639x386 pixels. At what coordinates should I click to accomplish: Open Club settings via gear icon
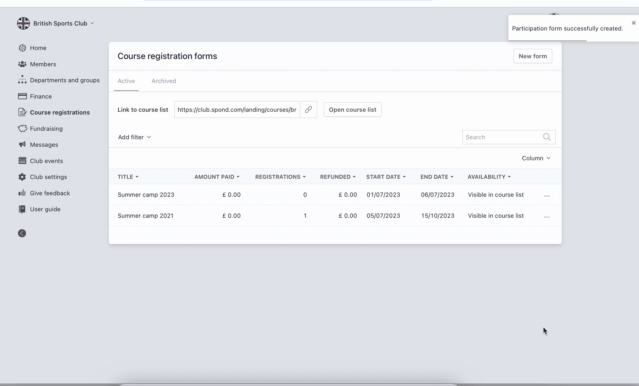[22, 177]
